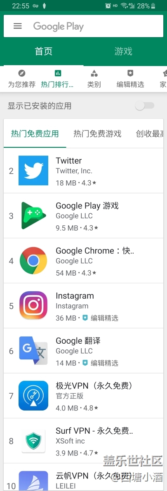Switch to the 游戏 tab
This screenshot has width=167, height=491.
[123, 51]
